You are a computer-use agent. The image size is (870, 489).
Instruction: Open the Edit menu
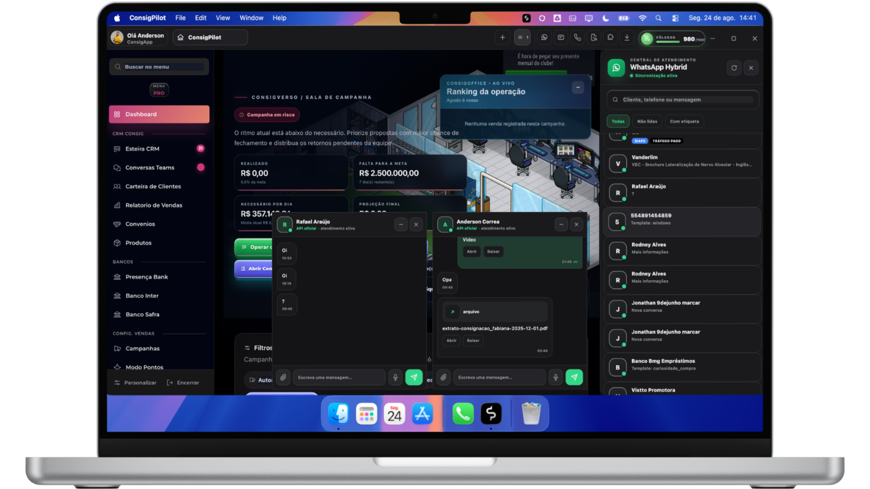[x=201, y=18]
